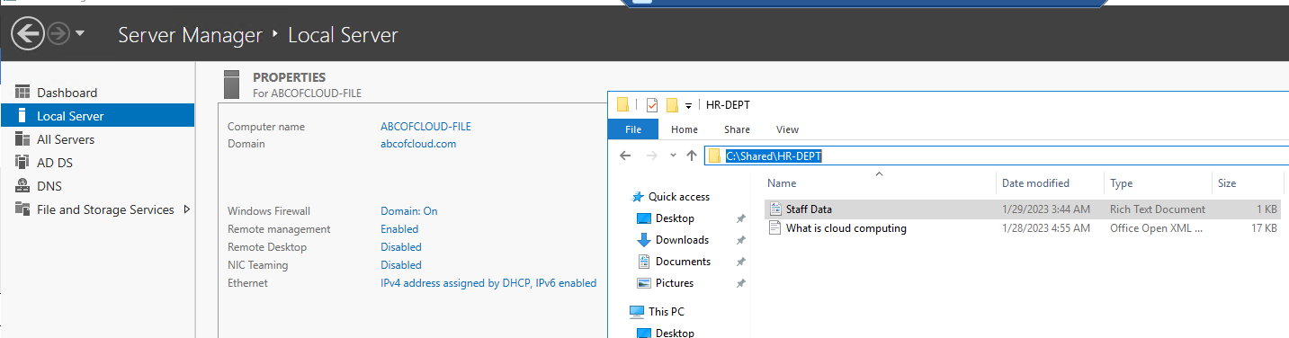Click Local Server breadcrumb in header
Viewport: 1289px width, 338px height.
pos(343,35)
